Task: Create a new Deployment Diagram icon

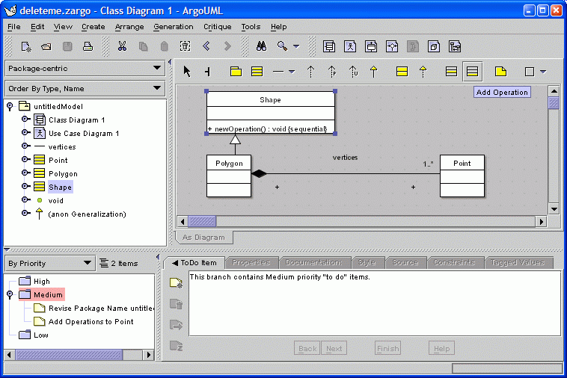Action: (434, 46)
